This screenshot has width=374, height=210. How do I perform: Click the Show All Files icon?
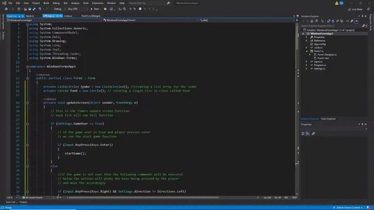[x=341, y=21]
